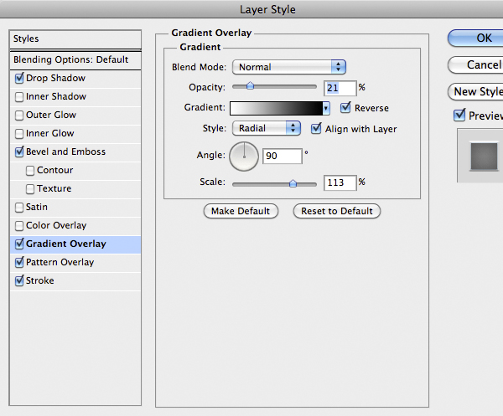Select Blending Options: Default item
Image resolution: width=503 pixels, height=416 pixels.
(70, 59)
